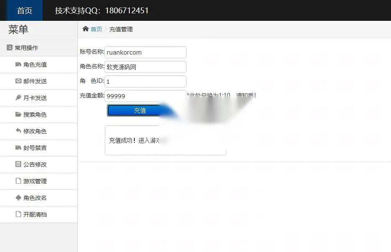Click the 修改角色 undo arrow icon
The image size is (391, 252).
click(x=18, y=131)
